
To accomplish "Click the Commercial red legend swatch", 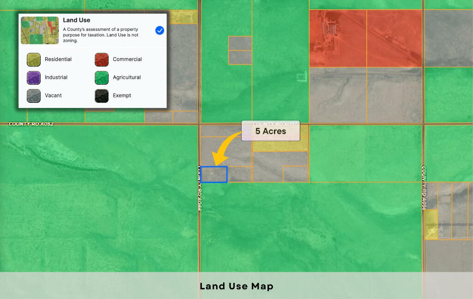I will (x=102, y=60).
